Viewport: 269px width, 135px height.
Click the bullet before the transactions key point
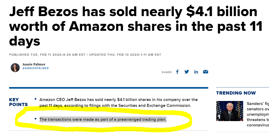pos(36,119)
